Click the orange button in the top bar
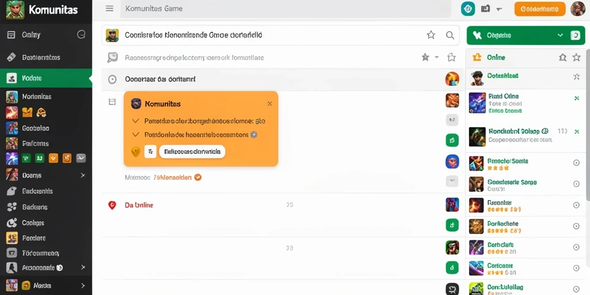The width and height of the screenshot is (590, 295). click(539, 9)
